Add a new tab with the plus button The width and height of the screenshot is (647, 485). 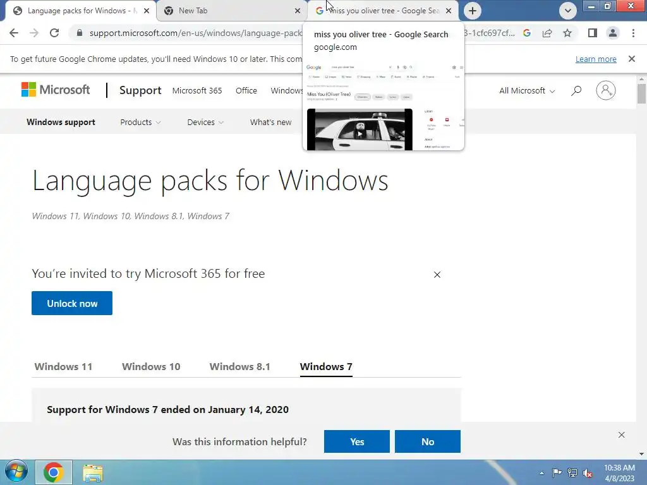tap(473, 11)
